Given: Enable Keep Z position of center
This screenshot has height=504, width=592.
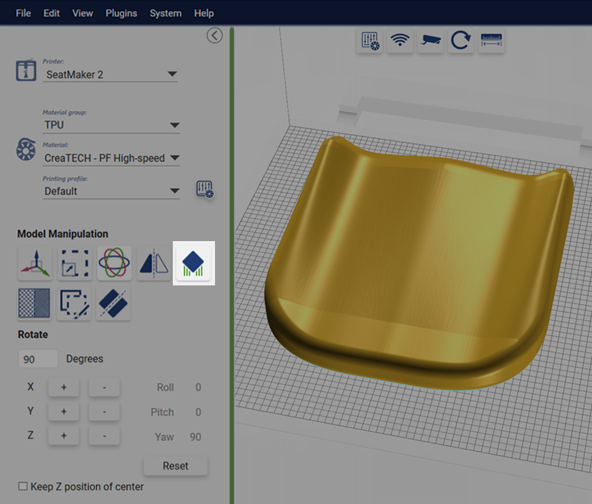Looking at the screenshot, I should pyautogui.click(x=23, y=486).
